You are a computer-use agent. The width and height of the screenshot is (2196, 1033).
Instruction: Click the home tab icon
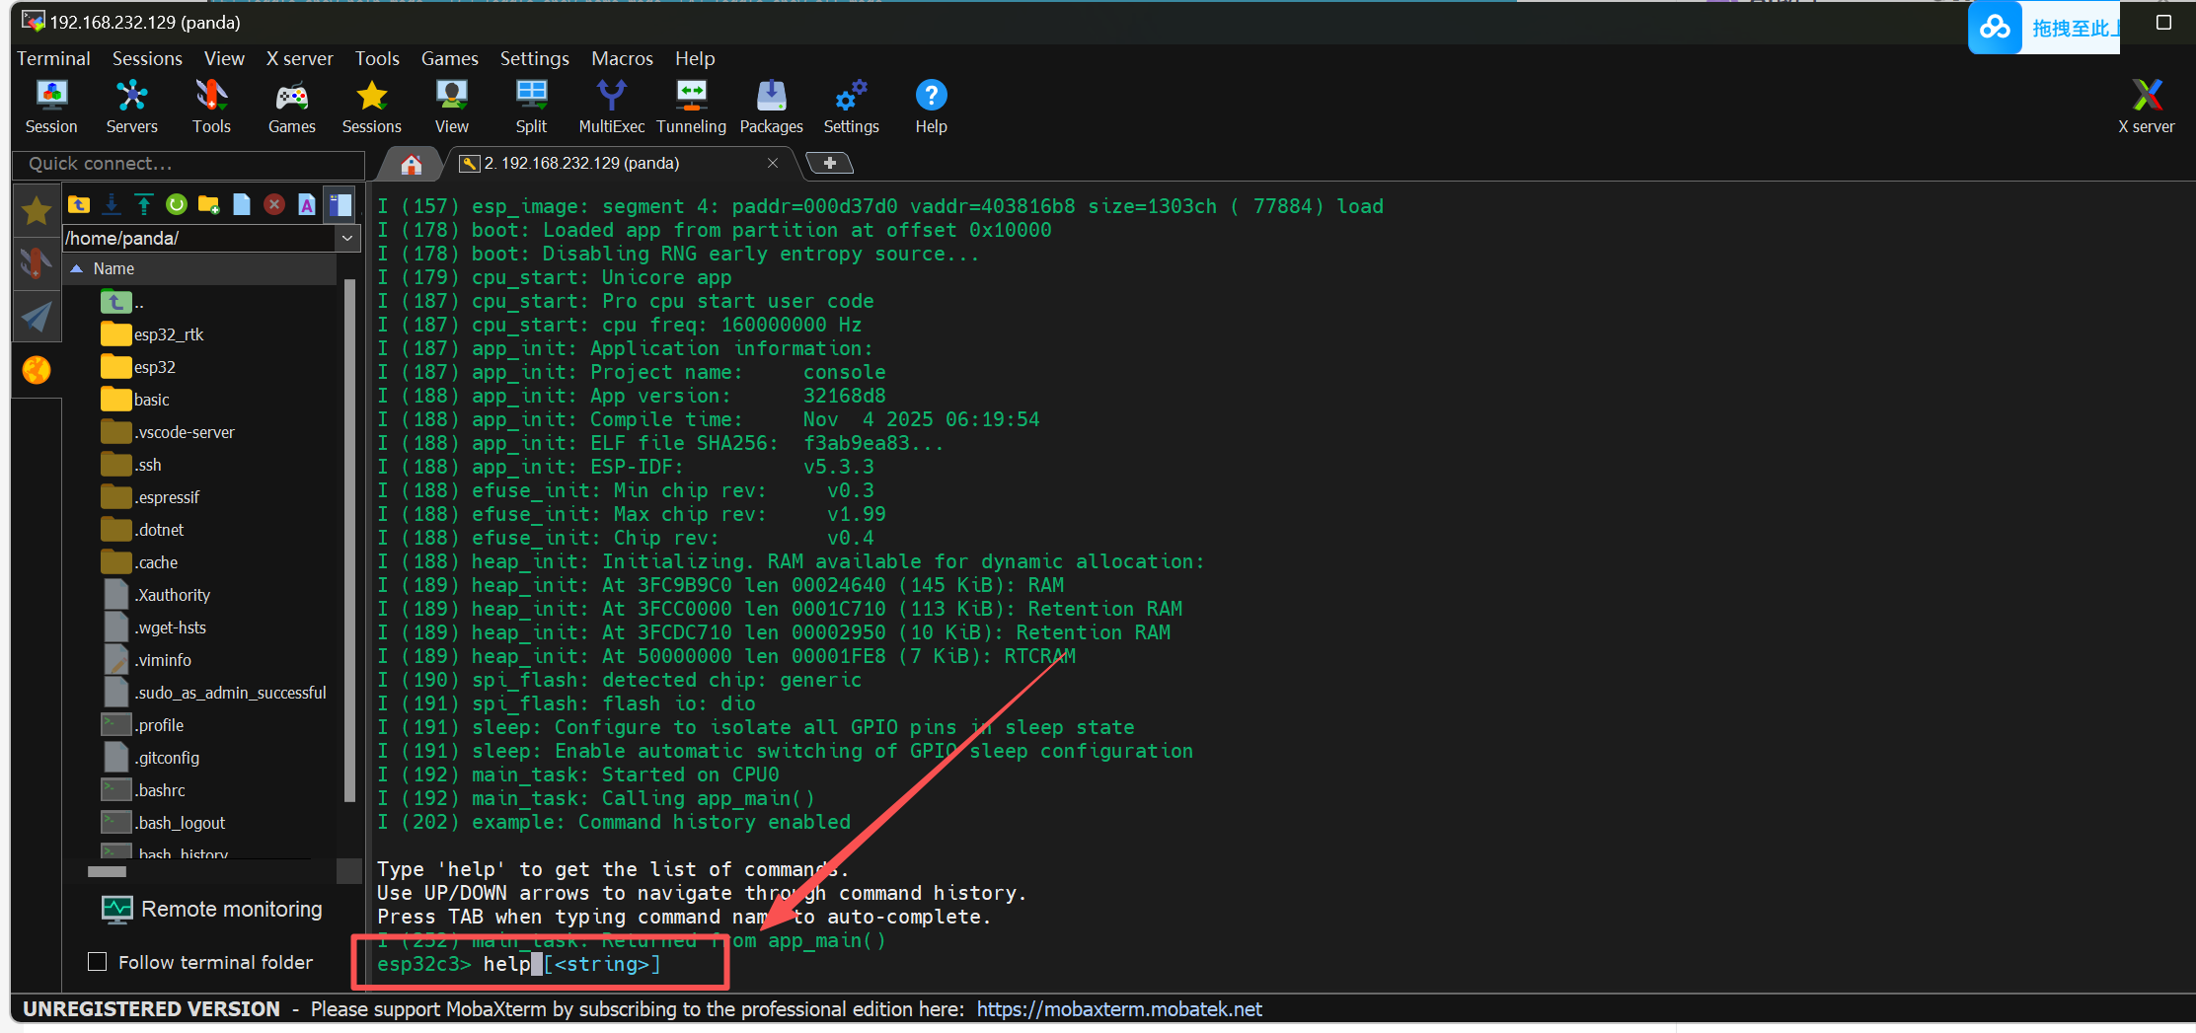(412, 164)
